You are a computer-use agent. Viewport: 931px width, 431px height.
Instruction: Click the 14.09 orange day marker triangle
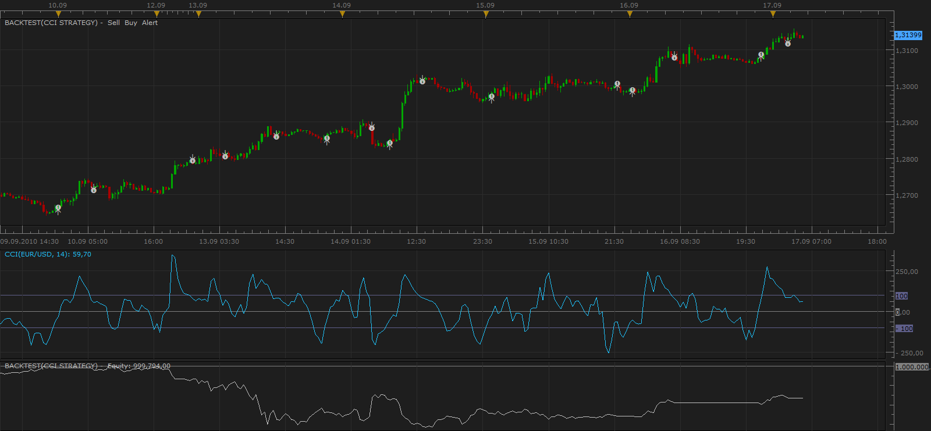coord(342,14)
